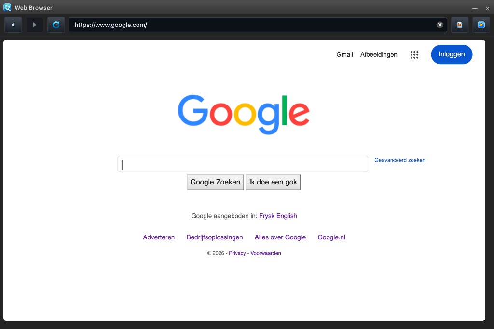Click the '© 2026' copyright text
The height and width of the screenshot is (329, 494).
click(x=216, y=253)
